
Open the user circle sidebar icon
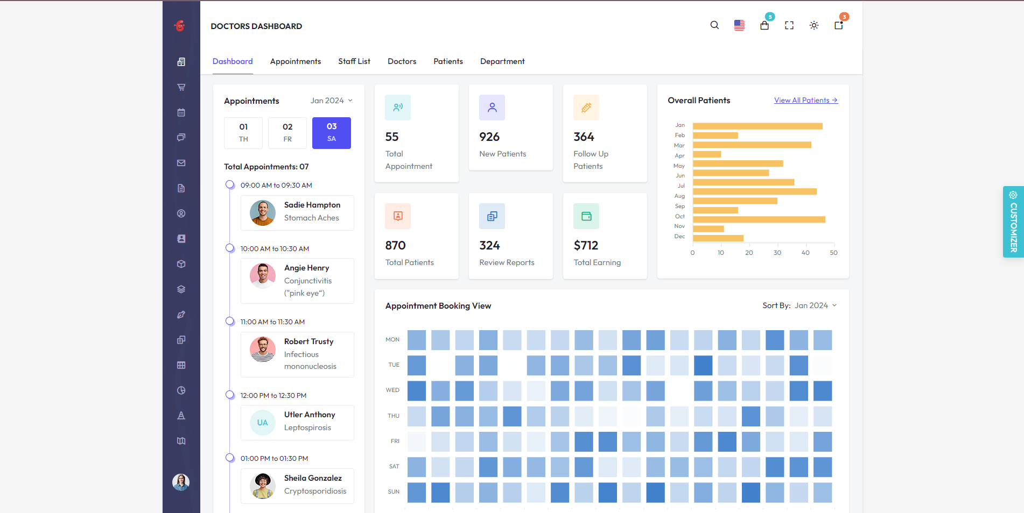click(181, 213)
